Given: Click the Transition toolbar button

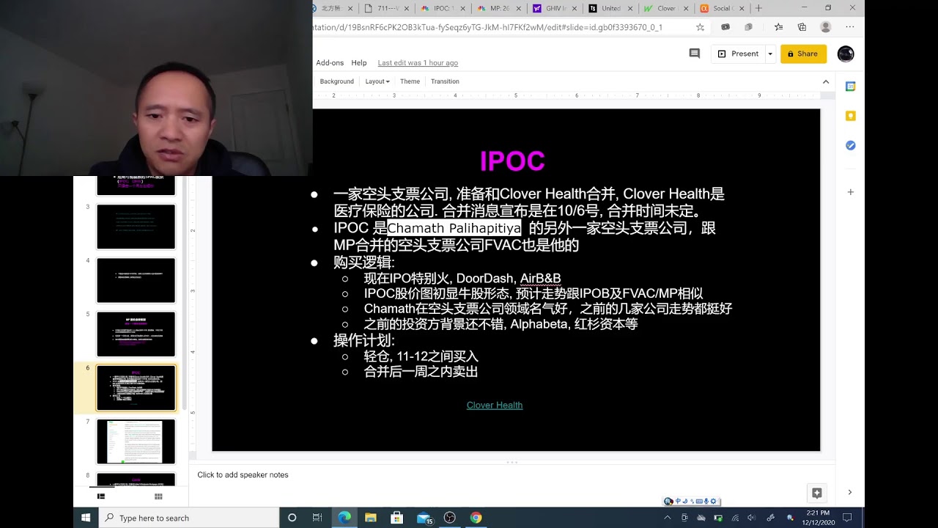Looking at the screenshot, I should tap(445, 81).
